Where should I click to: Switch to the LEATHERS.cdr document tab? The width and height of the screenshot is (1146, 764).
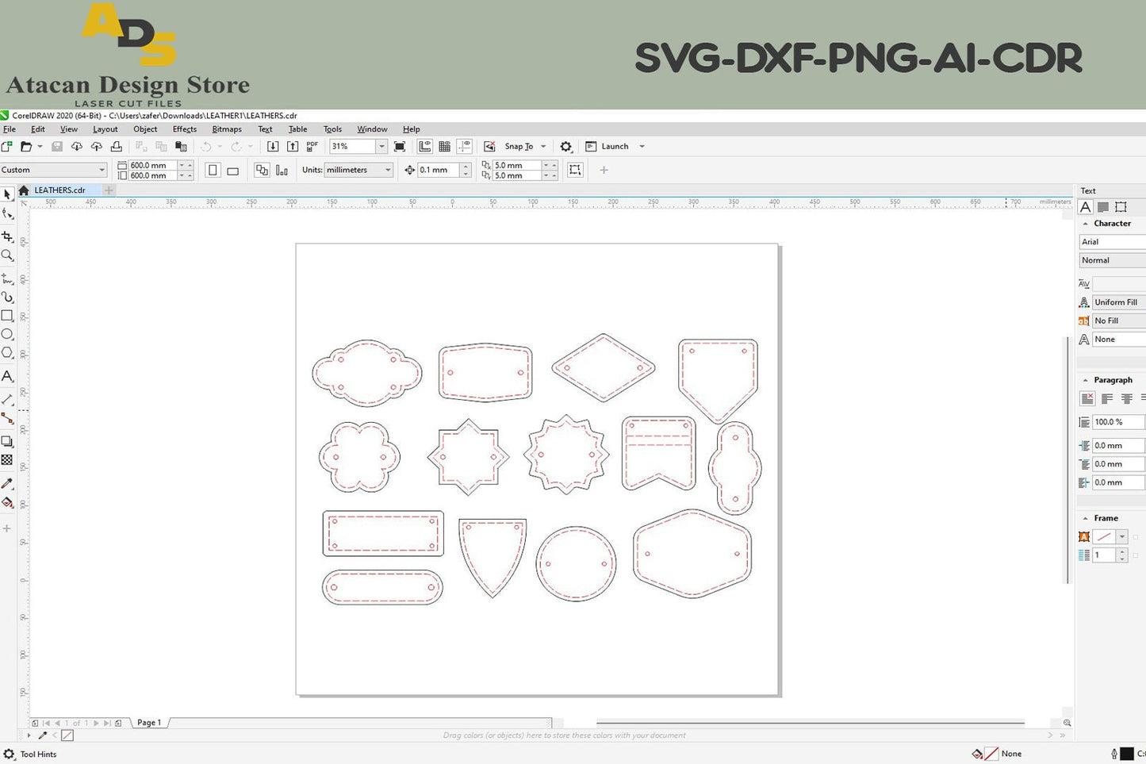59,190
